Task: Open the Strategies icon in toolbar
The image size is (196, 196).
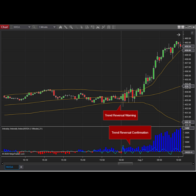Action: [103, 27]
